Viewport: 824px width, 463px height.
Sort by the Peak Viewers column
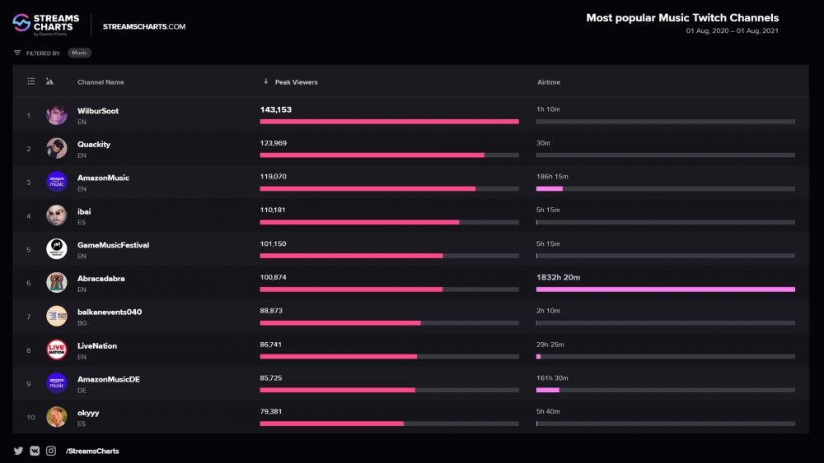tap(296, 82)
